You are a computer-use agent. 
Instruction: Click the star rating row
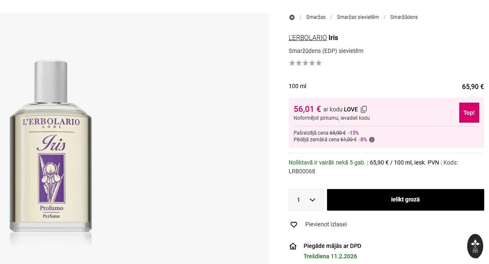coord(305,63)
